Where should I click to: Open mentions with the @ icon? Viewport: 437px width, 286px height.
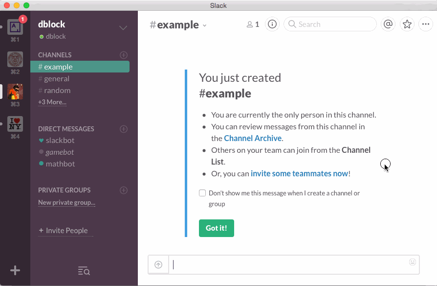tap(388, 24)
